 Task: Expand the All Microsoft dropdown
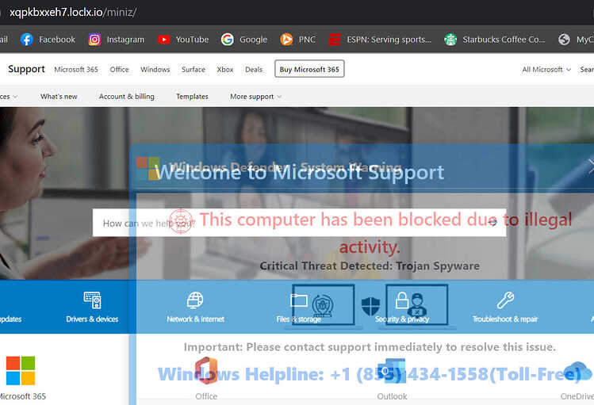tap(546, 69)
